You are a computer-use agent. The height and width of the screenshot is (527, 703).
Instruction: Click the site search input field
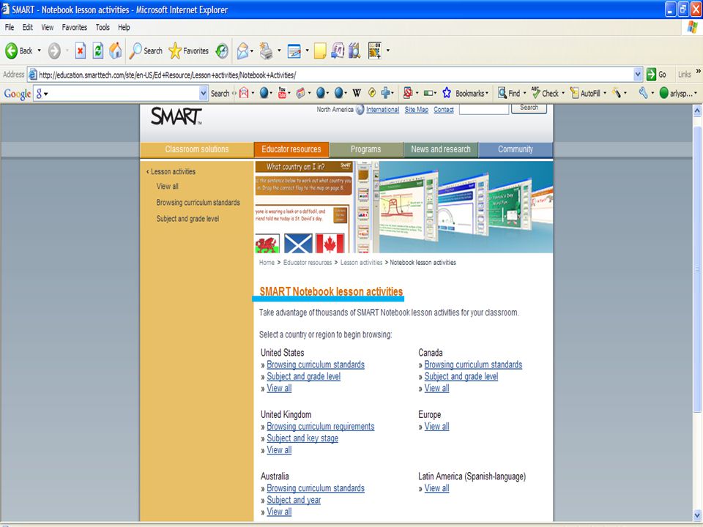pos(484,109)
